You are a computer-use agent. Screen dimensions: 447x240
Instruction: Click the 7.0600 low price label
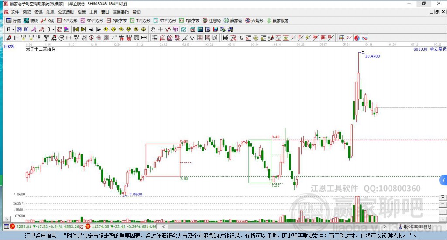(x=136, y=194)
